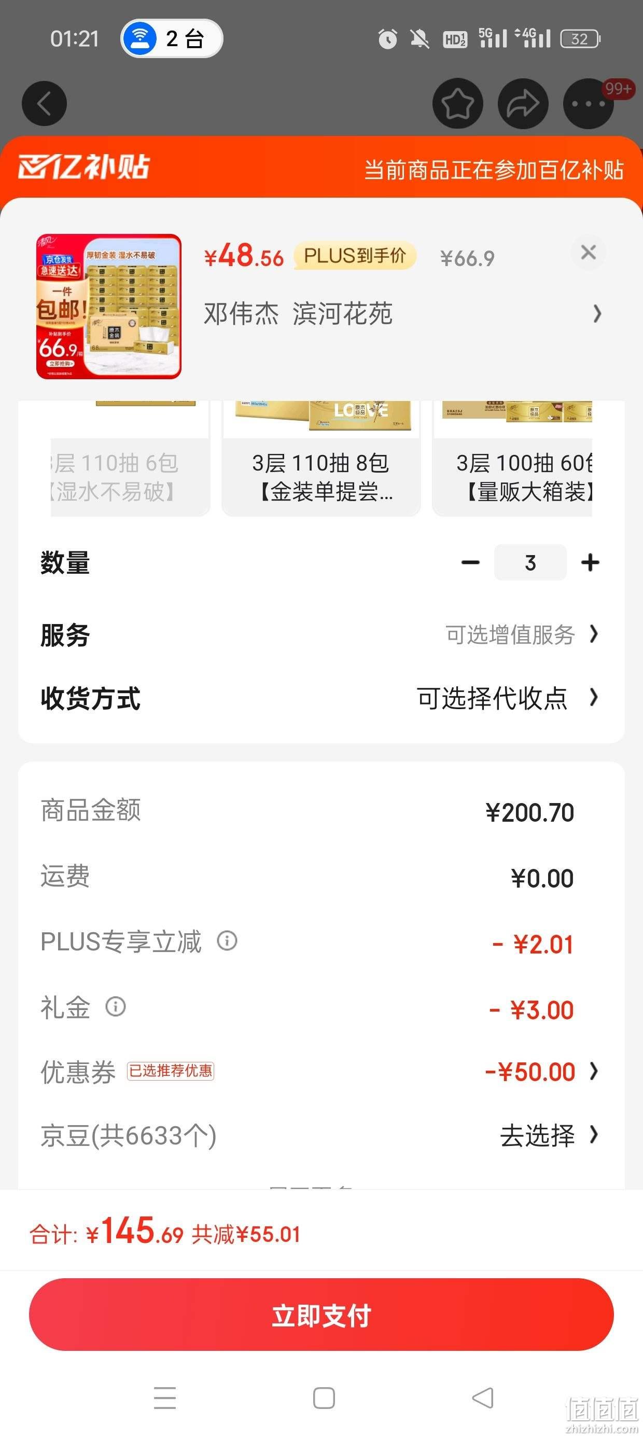The width and height of the screenshot is (643, 1438).
Task: Increase quantity with plus button
Action: pos(590,562)
